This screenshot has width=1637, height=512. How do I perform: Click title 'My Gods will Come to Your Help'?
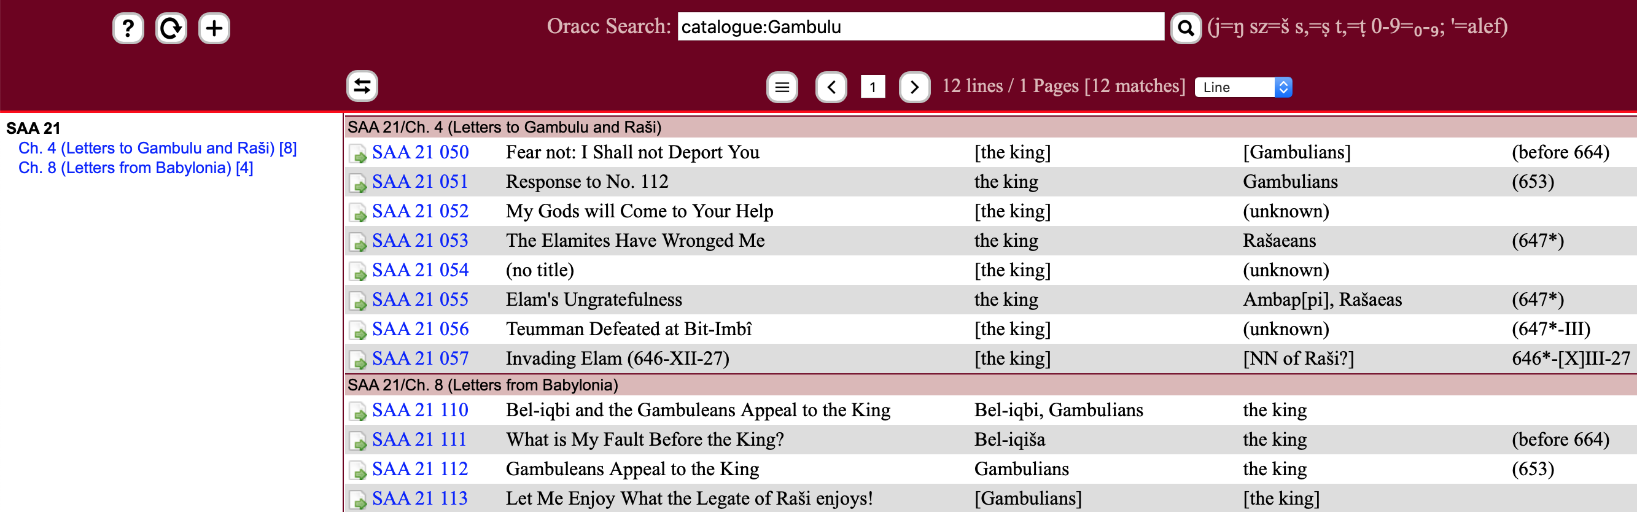point(639,211)
